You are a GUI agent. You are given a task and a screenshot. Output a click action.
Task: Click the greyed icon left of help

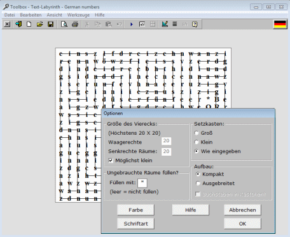point(185,24)
